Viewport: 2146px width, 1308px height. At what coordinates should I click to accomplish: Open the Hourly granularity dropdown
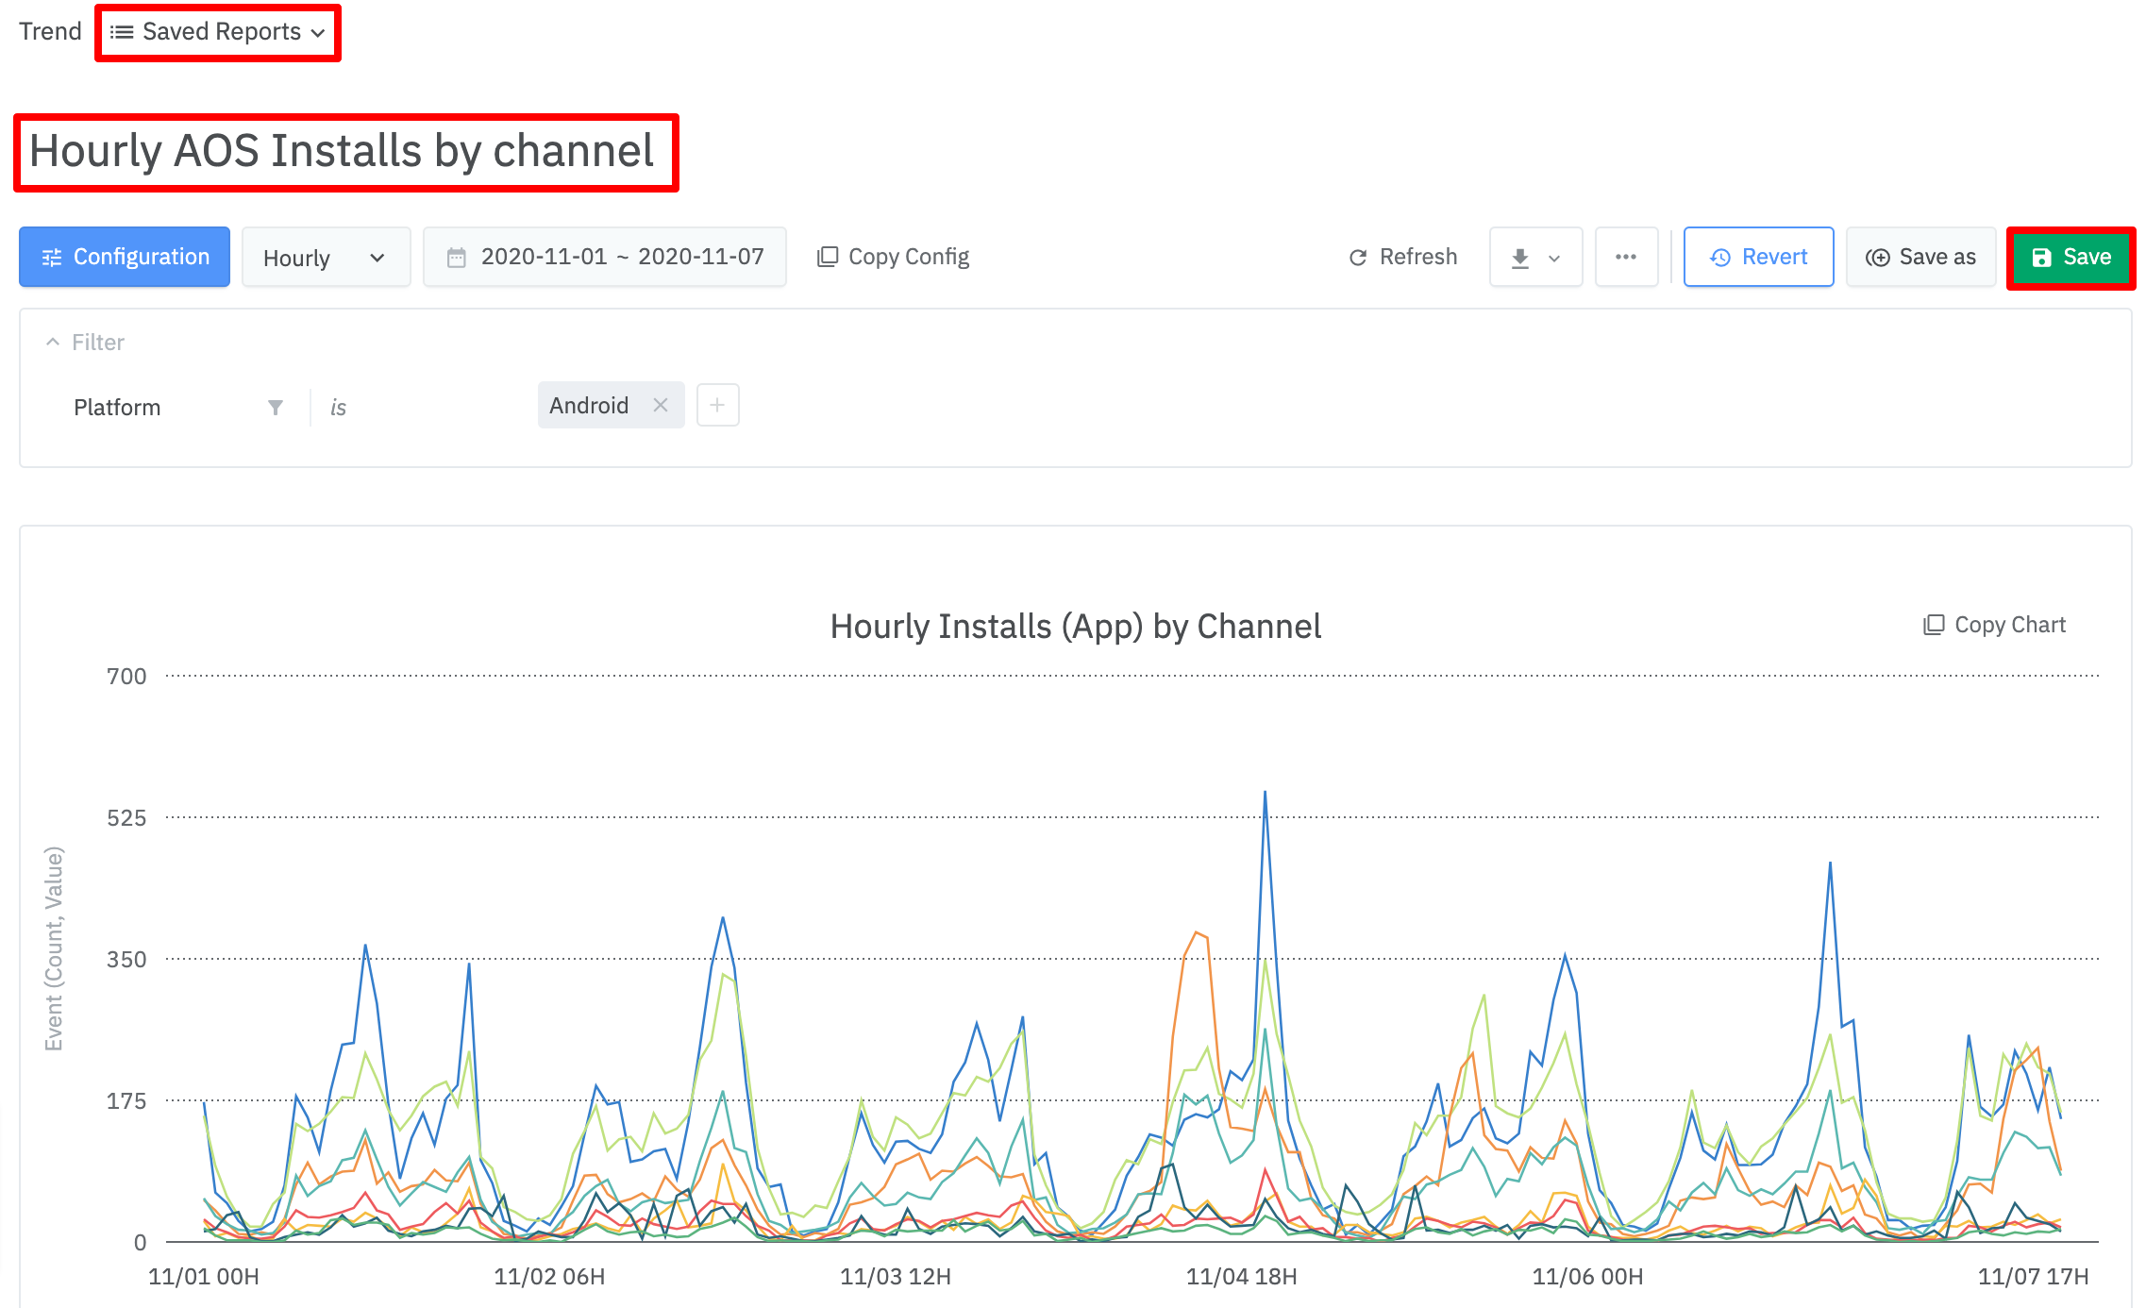325,258
